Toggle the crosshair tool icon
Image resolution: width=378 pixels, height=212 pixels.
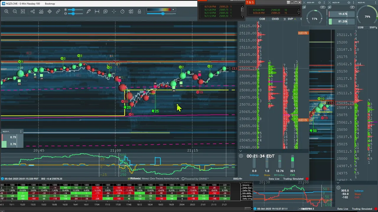pyautogui.click(x=114, y=11)
